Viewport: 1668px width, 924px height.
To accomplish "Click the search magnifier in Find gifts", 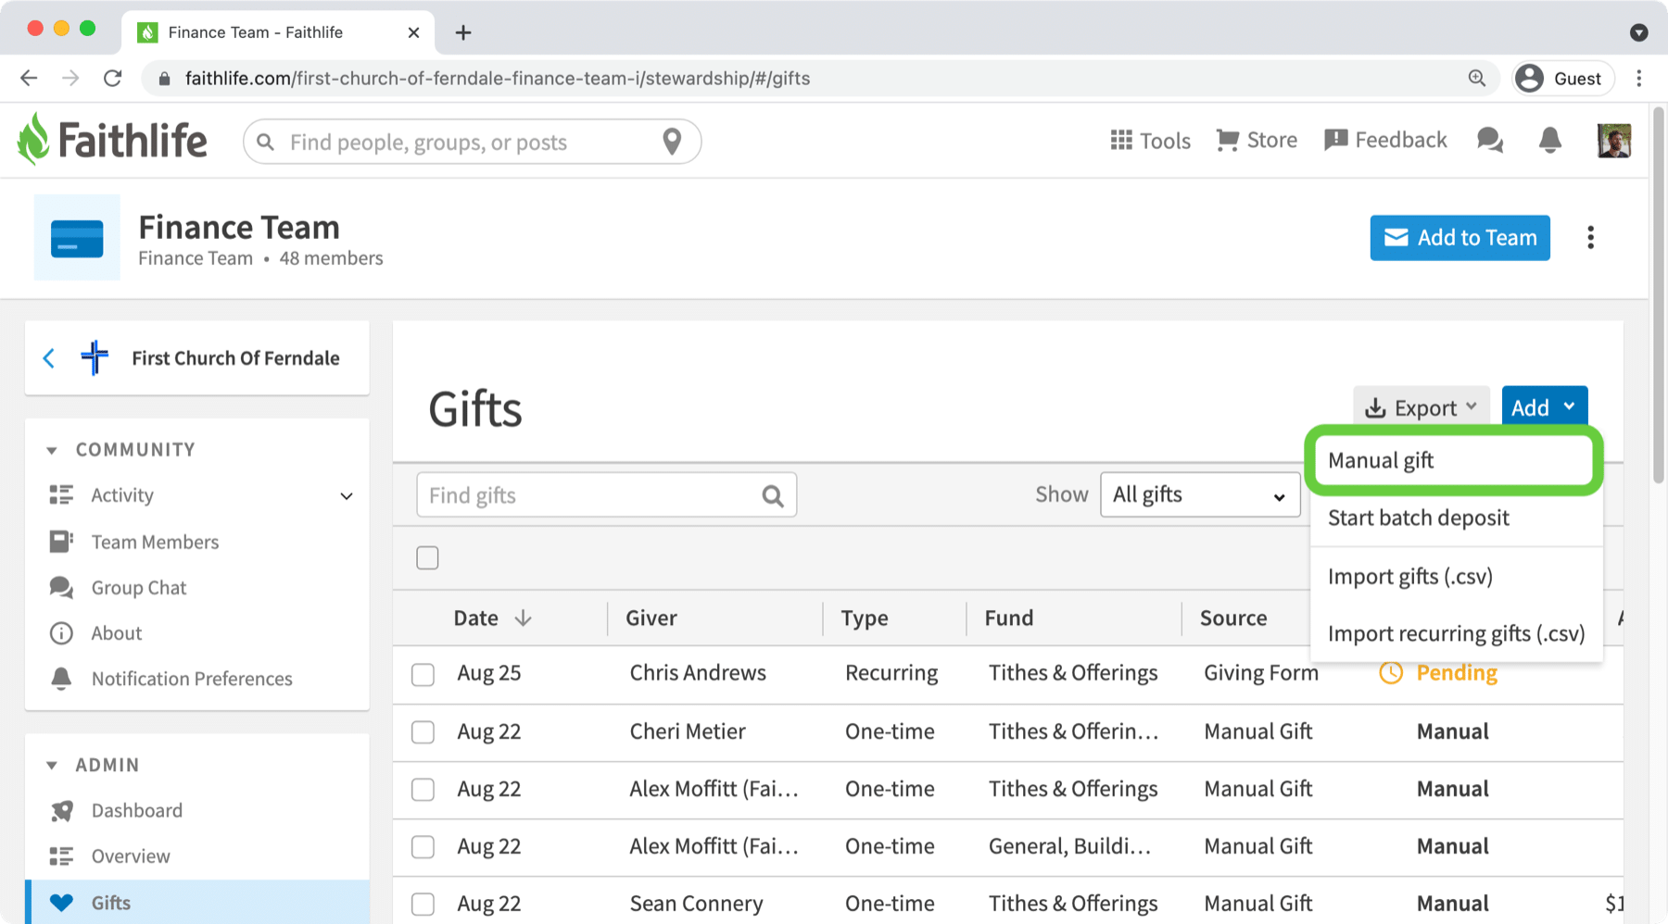I will point(773,496).
